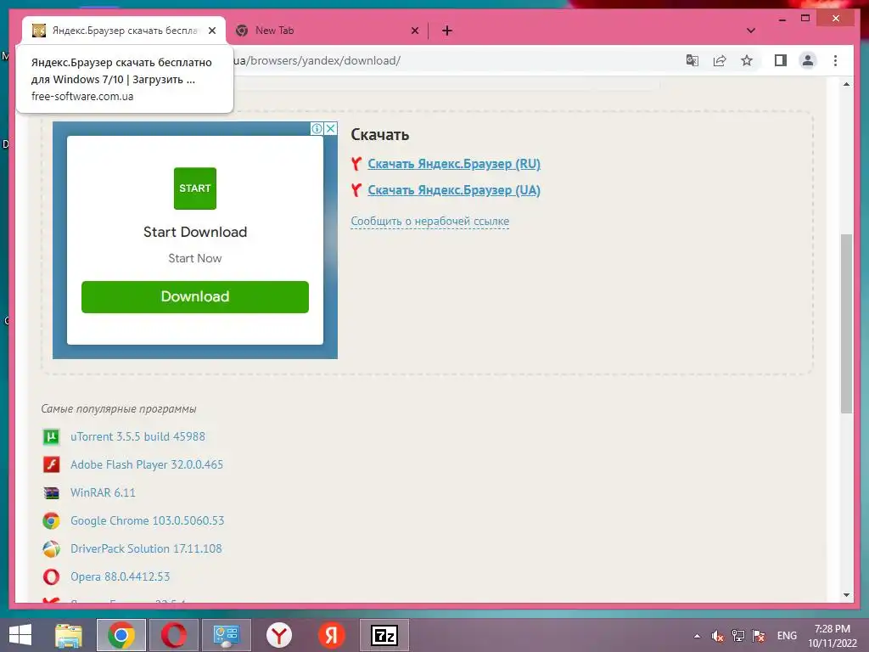869x652 pixels.
Task: Open Control Panel icon in taskbar
Action: (x=226, y=635)
